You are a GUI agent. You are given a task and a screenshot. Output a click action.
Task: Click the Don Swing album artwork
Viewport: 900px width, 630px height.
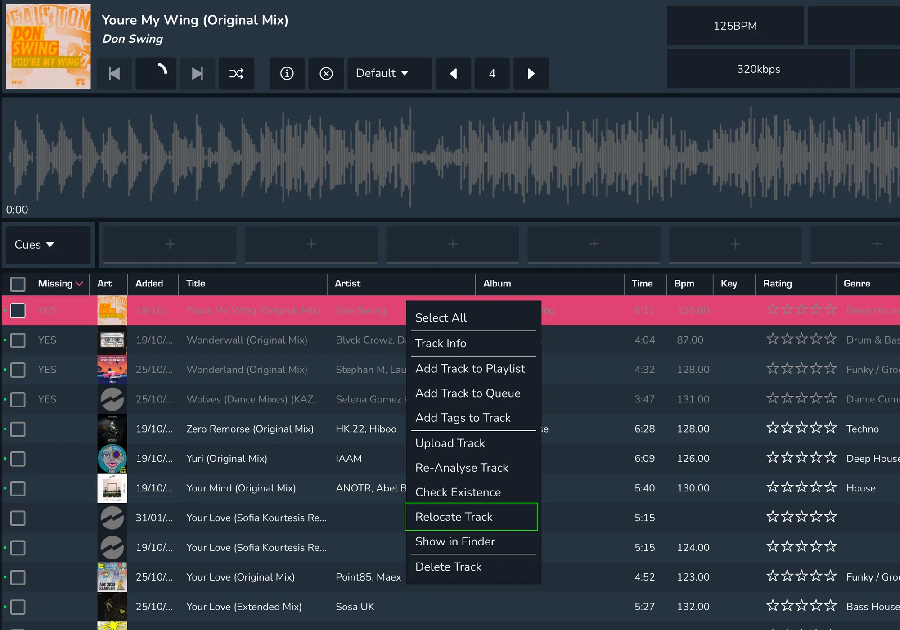[x=48, y=46]
